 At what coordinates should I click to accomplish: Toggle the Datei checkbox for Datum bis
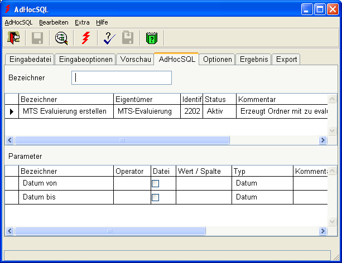point(156,197)
